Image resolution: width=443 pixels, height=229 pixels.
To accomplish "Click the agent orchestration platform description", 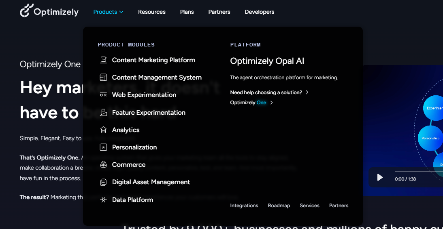I will click(284, 78).
